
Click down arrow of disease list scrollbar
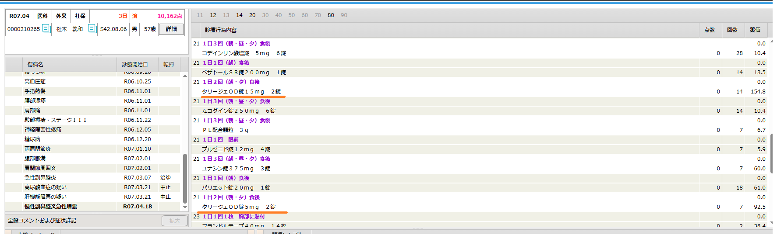point(185,207)
